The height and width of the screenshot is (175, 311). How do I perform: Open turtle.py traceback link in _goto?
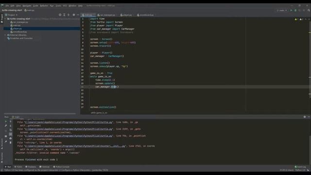69,129
